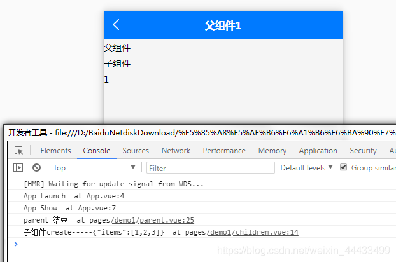Go to the Application tab
This screenshot has height=262, width=396.
click(x=318, y=151)
